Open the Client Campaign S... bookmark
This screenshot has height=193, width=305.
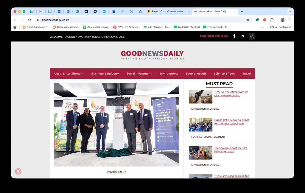(x=36, y=27)
